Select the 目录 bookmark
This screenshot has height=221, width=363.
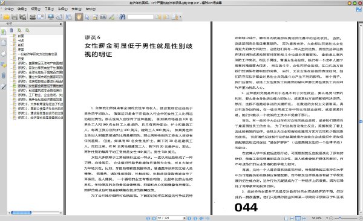tap(21, 59)
